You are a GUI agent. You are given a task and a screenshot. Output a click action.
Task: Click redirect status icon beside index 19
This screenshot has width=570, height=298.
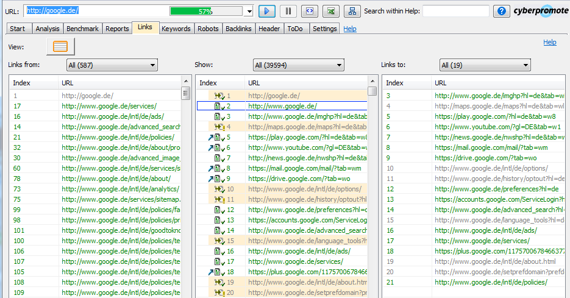coord(219,282)
